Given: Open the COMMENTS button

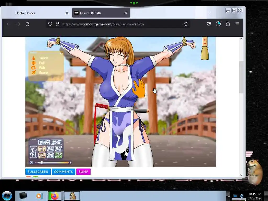Looking at the screenshot, I should coord(63,172).
